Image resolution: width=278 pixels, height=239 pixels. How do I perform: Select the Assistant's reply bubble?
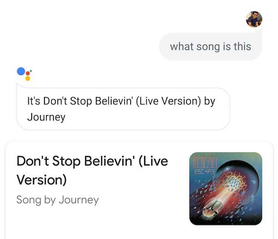point(123,109)
